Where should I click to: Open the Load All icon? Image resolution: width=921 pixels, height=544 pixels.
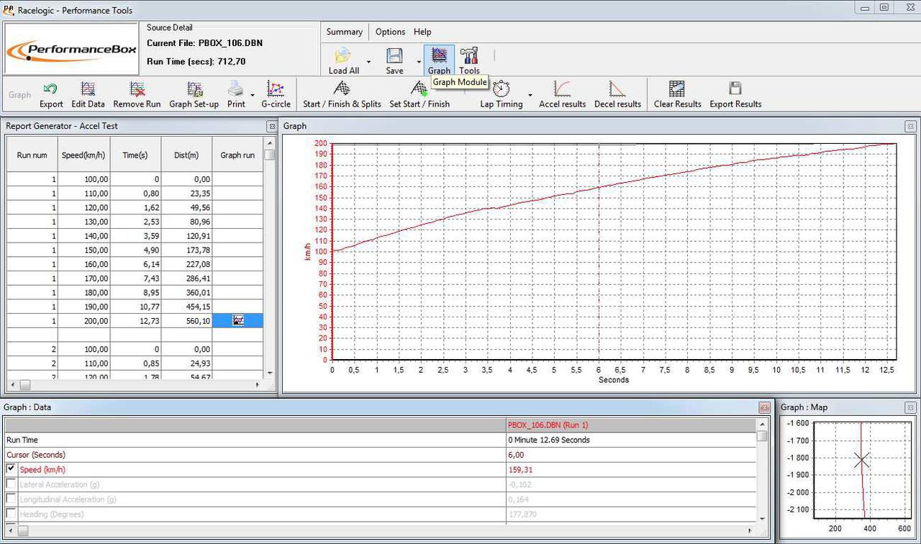(343, 55)
